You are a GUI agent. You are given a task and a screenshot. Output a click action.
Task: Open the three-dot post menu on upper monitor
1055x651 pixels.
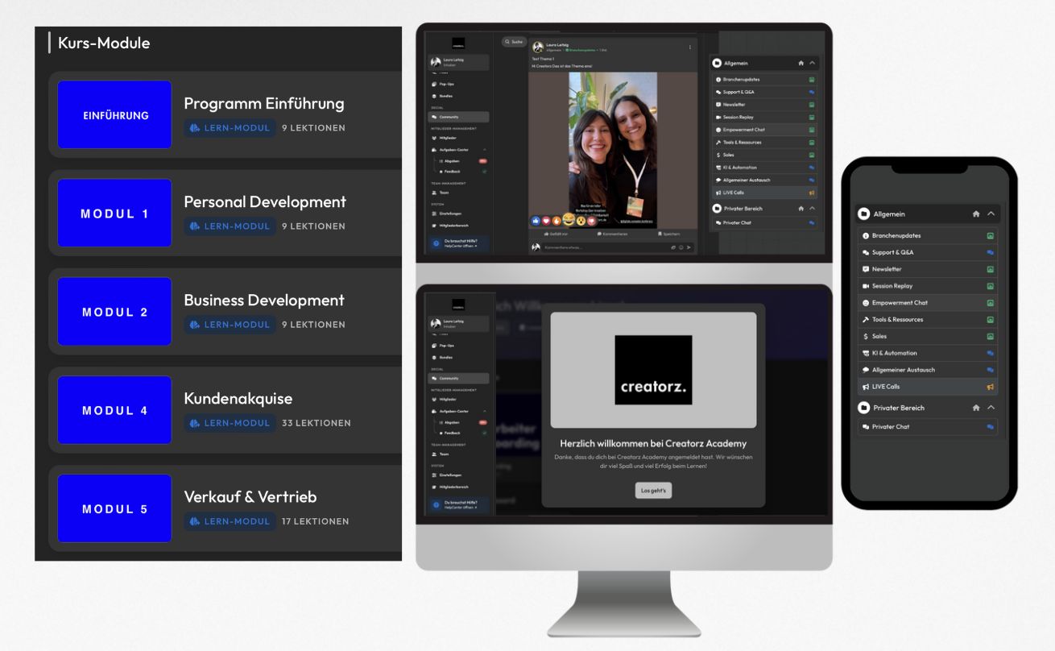tap(690, 48)
